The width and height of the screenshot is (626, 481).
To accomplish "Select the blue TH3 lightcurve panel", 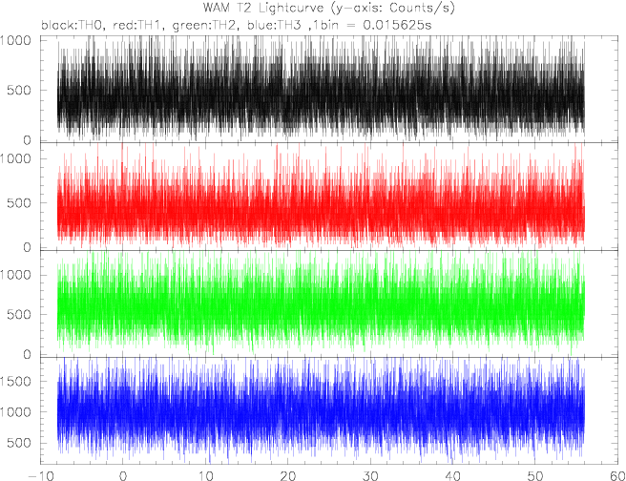I will 329,410.
